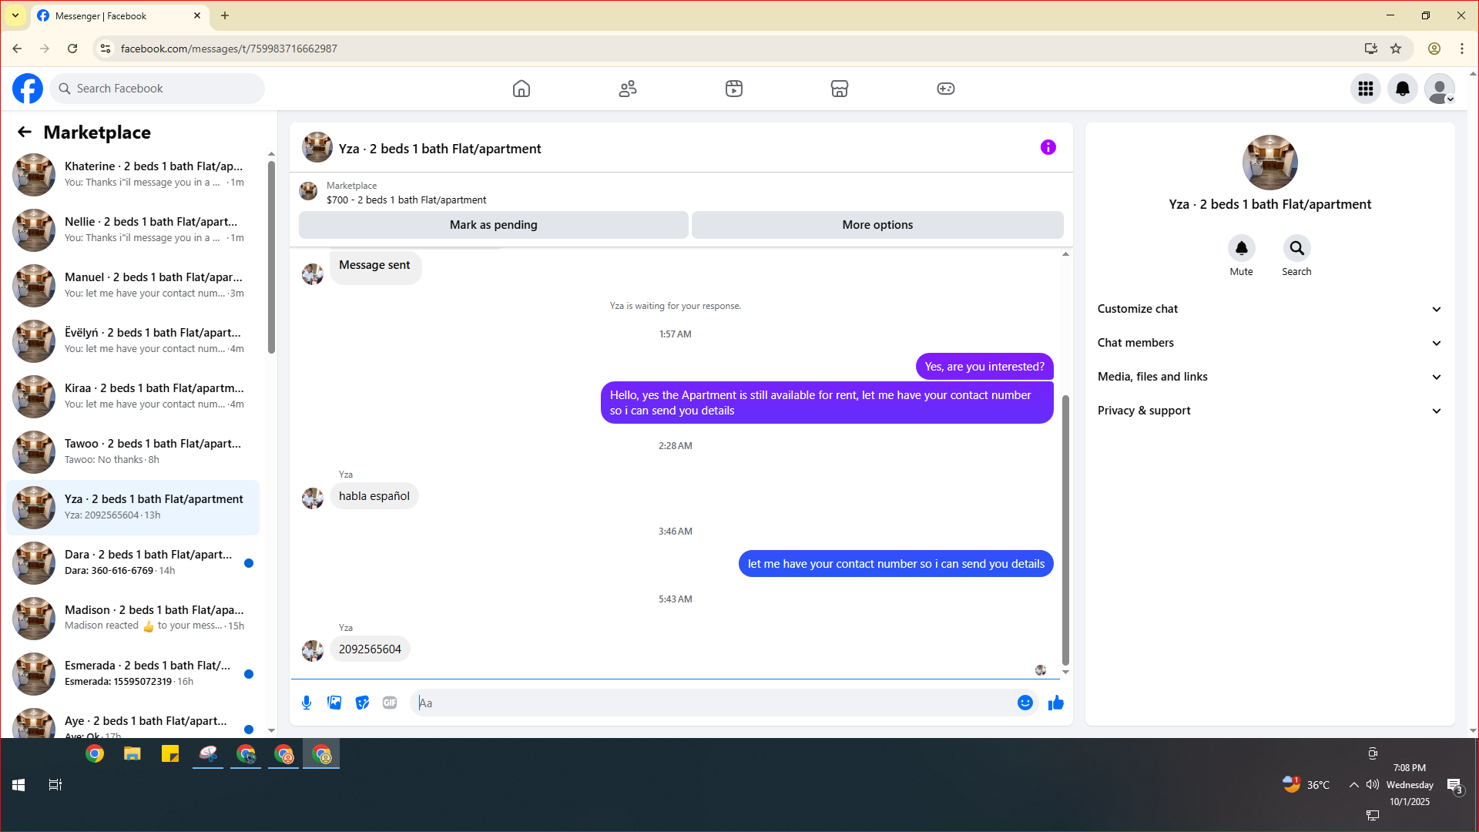Open the weather widget showing 36°C
Image resolution: width=1479 pixels, height=832 pixels.
point(1306,785)
